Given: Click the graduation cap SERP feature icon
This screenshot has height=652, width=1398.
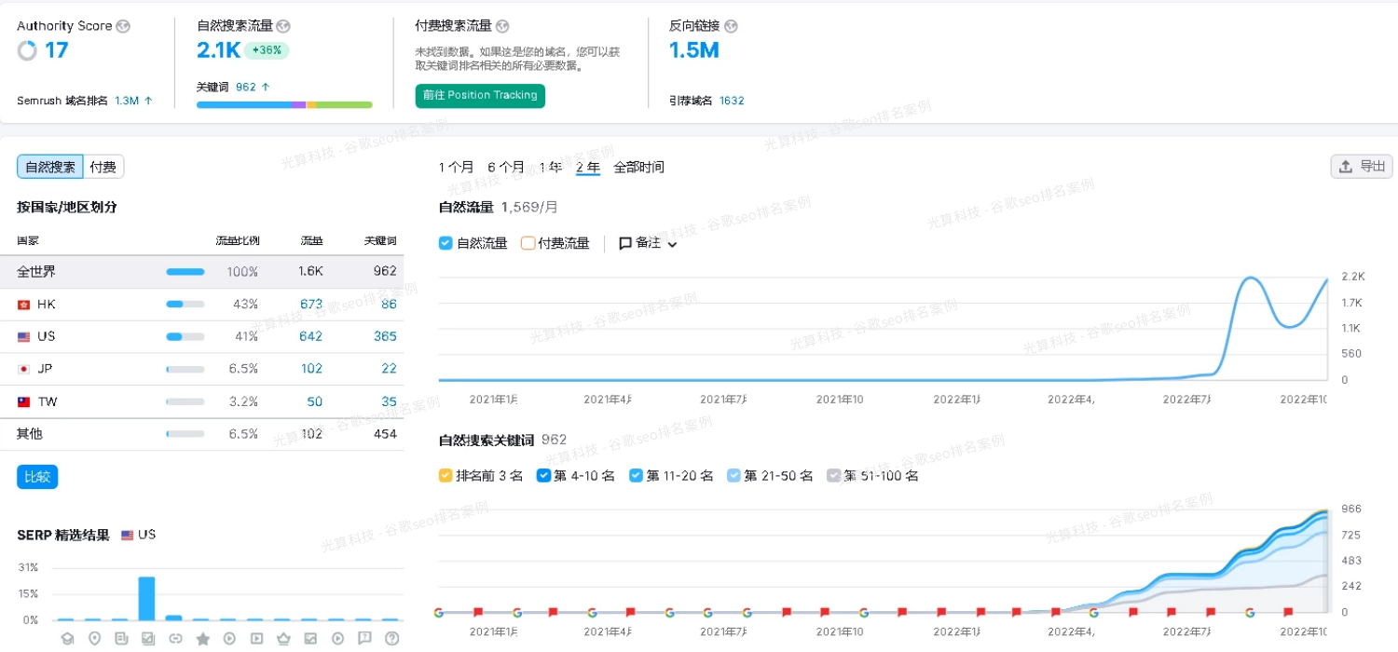Looking at the screenshot, I should click(x=67, y=639).
